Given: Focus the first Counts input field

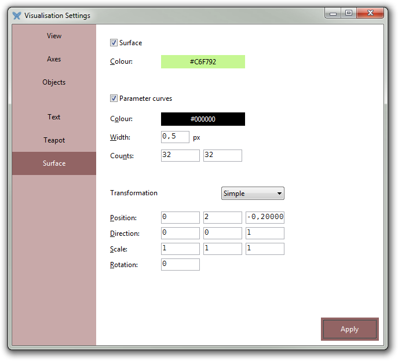Looking at the screenshot, I should click(x=180, y=155).
